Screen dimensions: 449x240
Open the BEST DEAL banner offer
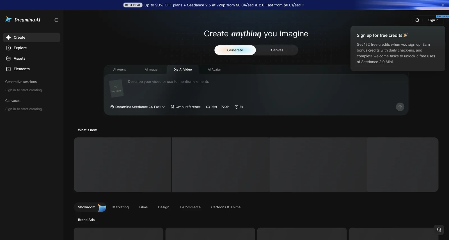pos(214,5)
